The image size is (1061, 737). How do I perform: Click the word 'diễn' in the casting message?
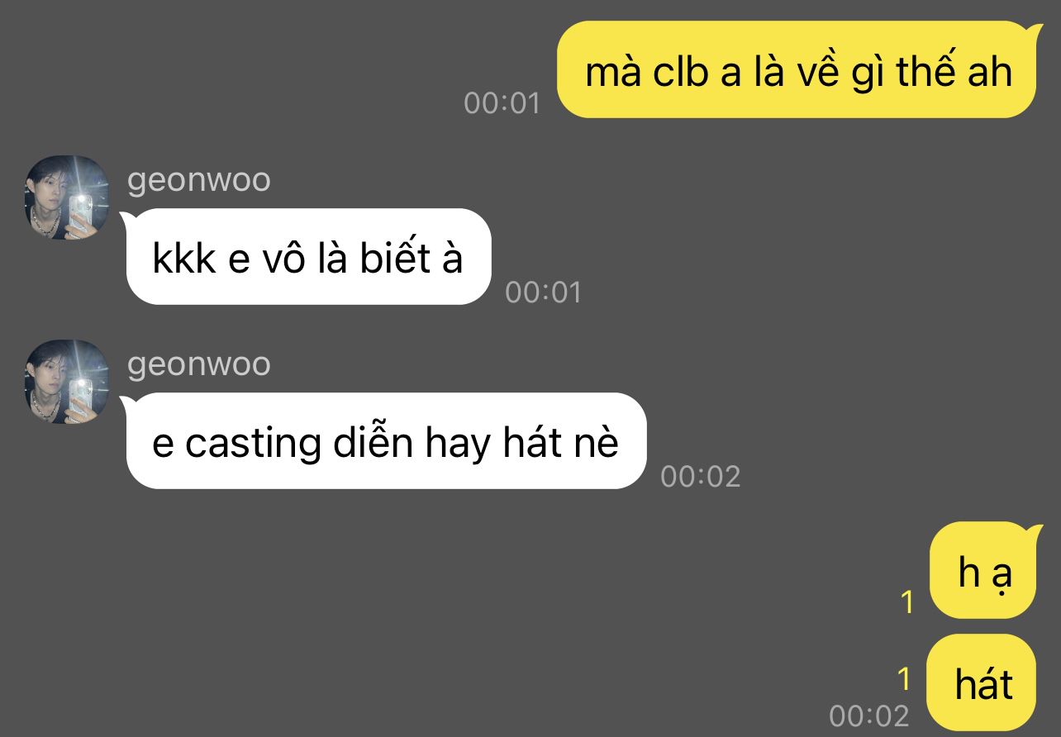click(373, 442)
